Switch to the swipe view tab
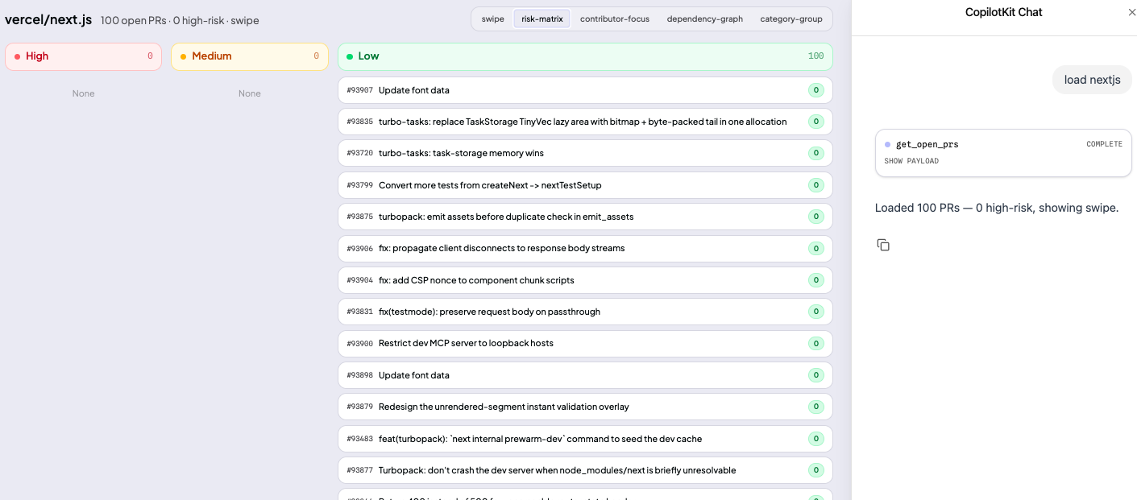 point(493,19)
